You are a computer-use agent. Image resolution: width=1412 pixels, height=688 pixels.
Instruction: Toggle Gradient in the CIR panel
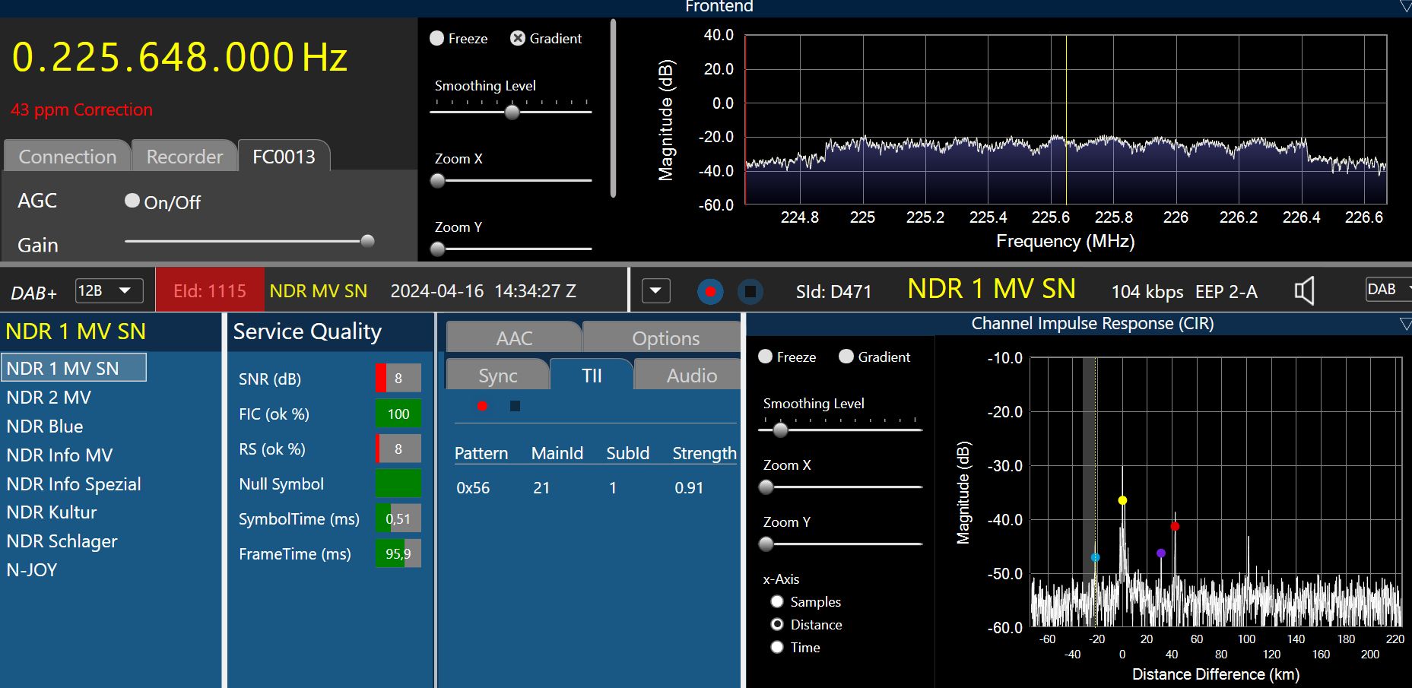[x=846, y=357]
